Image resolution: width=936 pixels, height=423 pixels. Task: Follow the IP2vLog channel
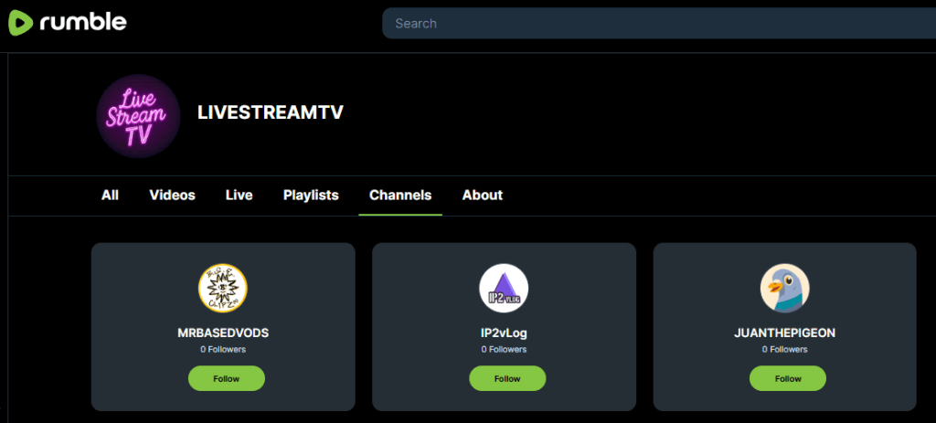pos(507,378)
